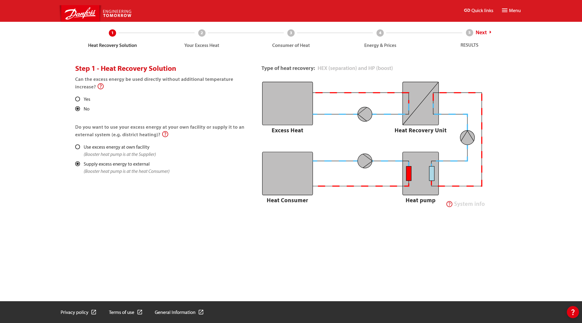The image size is (582, 323).
Task: Open step 5 Results
Action: click(469, 33)
